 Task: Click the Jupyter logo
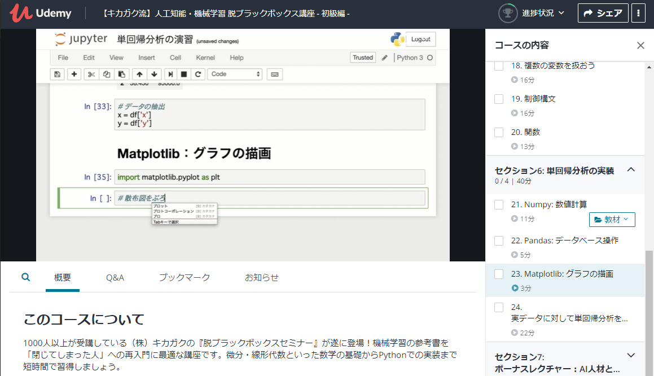(81, 39)
